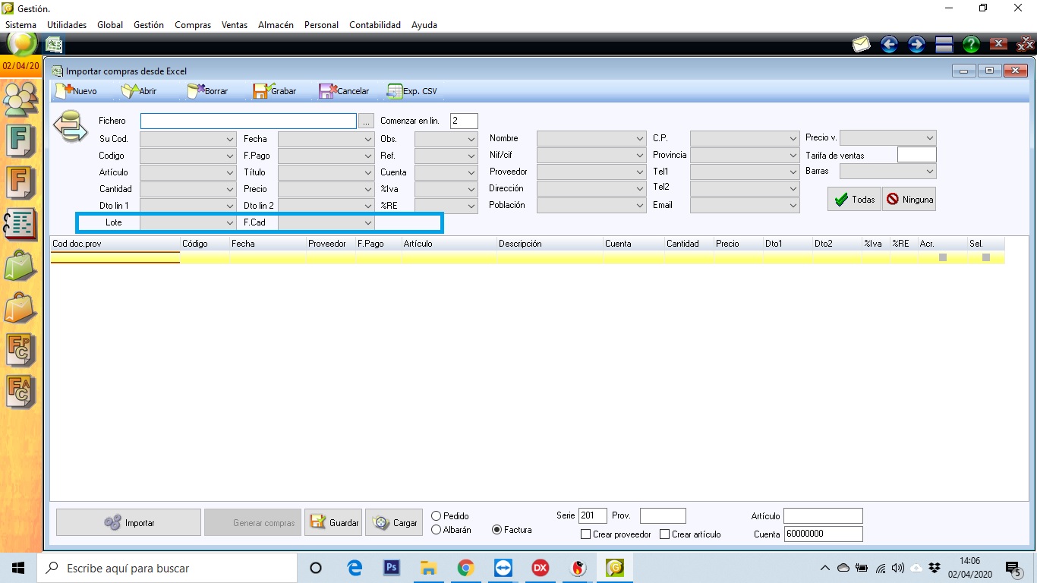
Task: Open the Contabilidad menu
Action: 375,25
